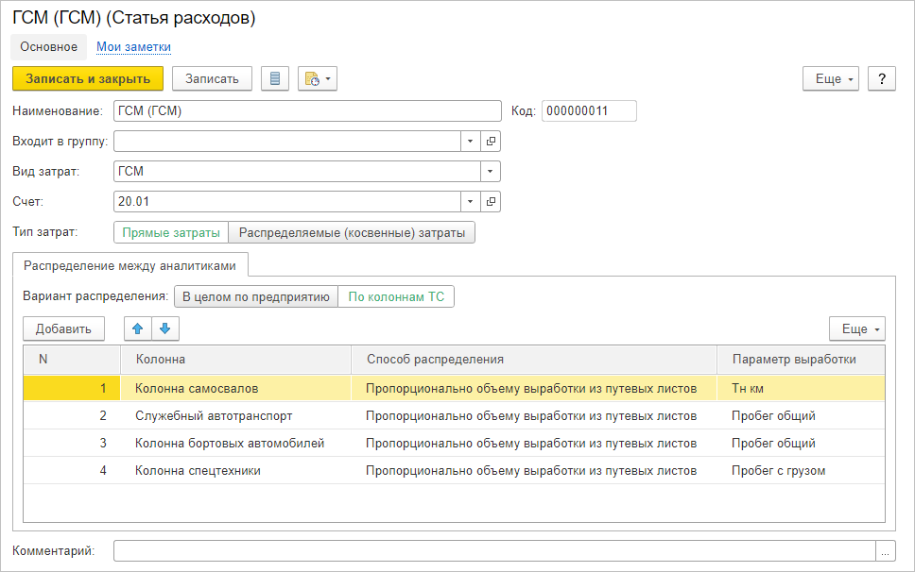This screenshot has height=572, width=915.
Task: Select the Распределение между аналитиками tab
Action: tap(129, 265)
